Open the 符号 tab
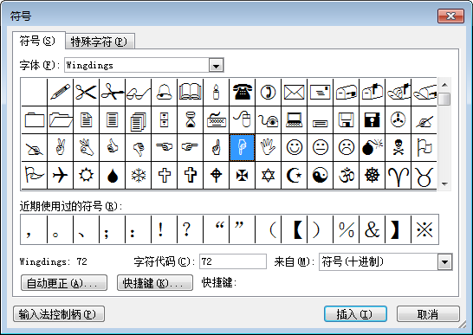The image size is (473, 335). (x=38, y=41)
